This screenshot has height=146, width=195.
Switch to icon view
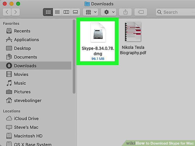point(48,12)
